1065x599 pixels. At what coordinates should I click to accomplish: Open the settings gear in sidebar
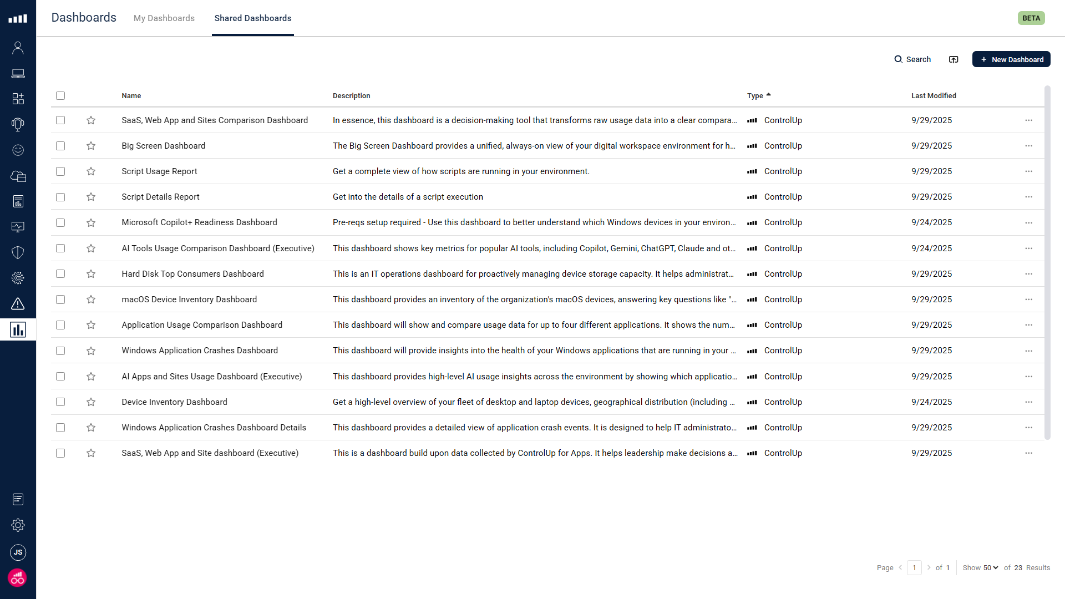point(18,525)
